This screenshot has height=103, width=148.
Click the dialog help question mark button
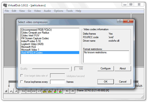[120, 21]
